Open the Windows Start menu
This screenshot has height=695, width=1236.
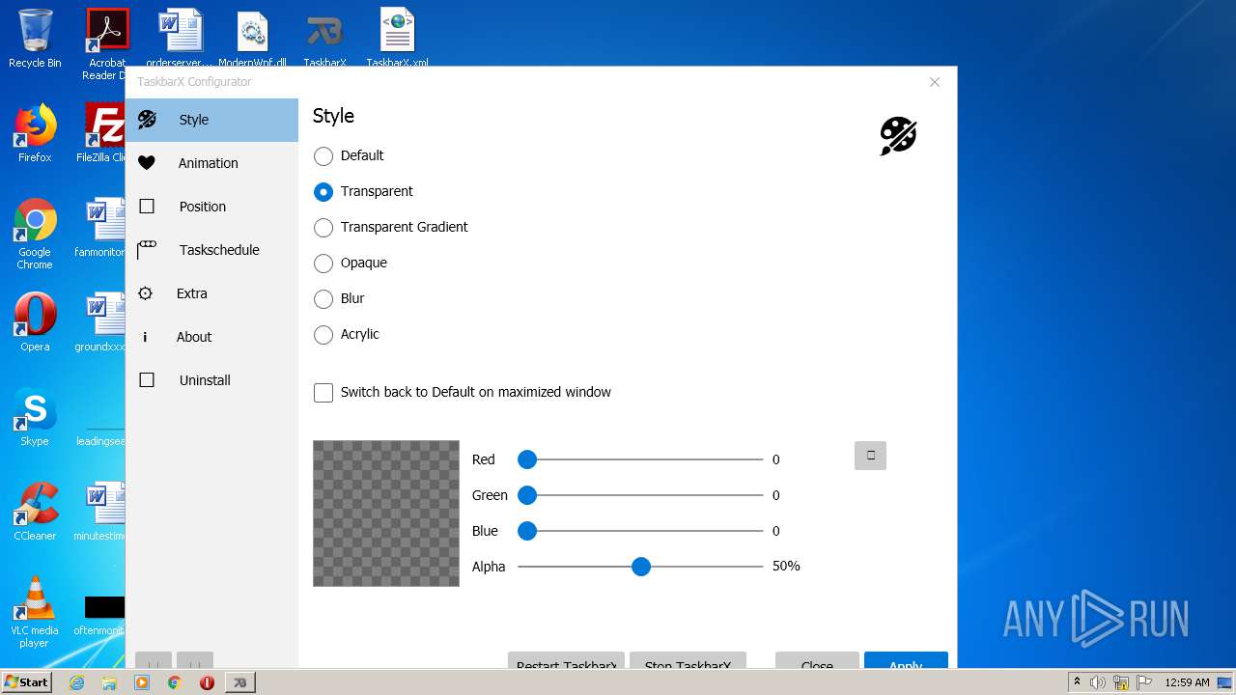[27, 681]
